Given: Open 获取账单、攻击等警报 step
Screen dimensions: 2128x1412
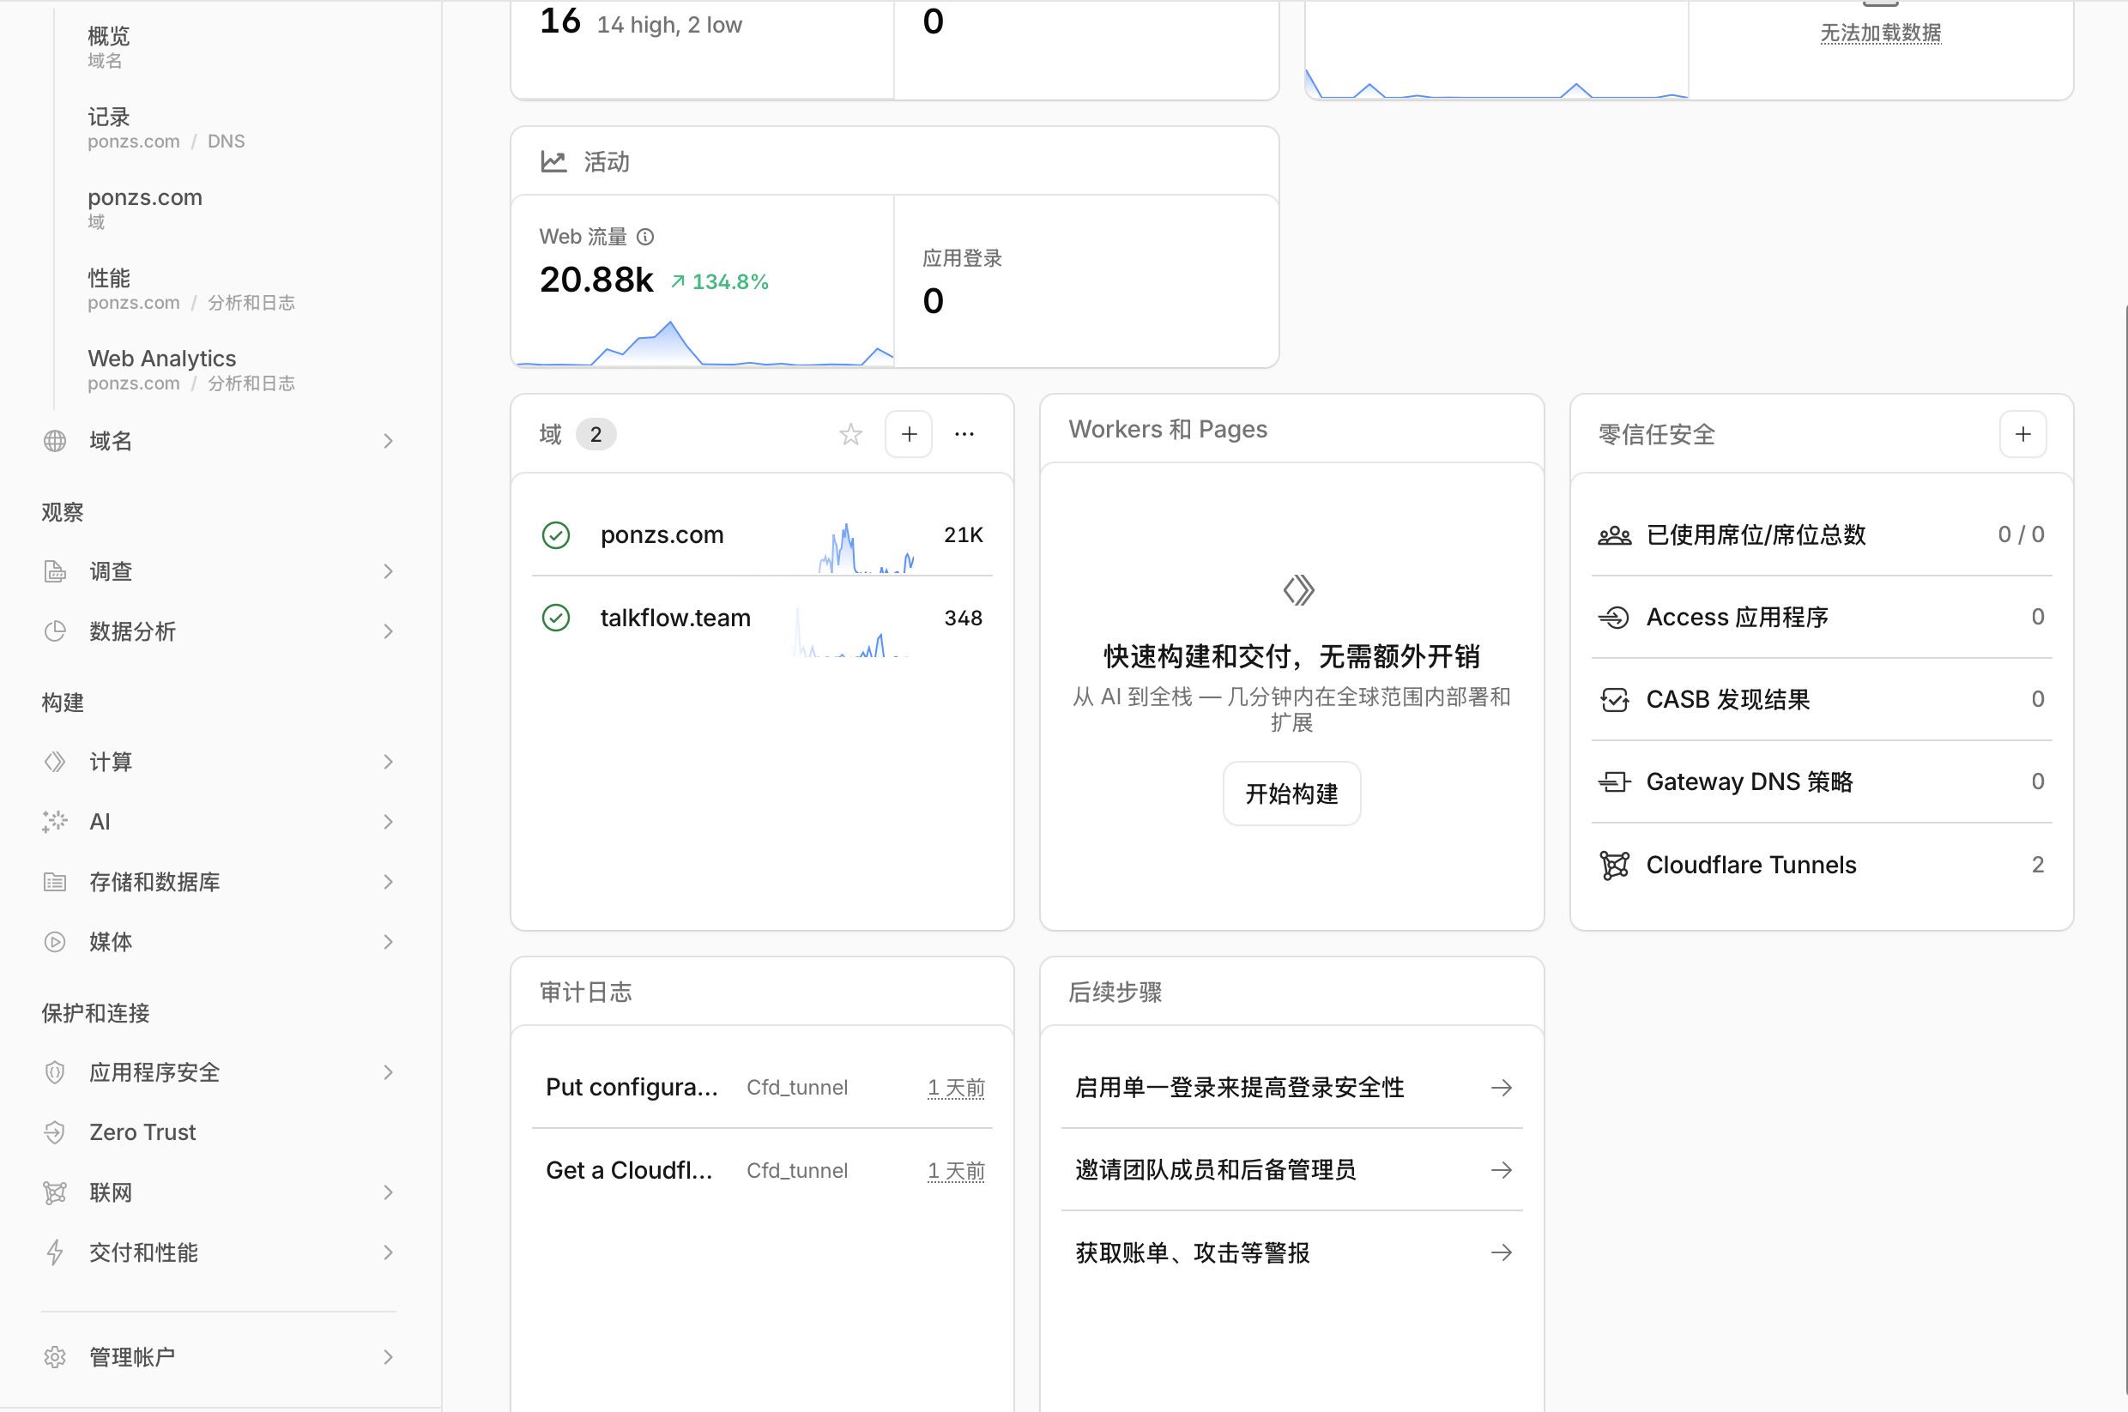Looking at the screenshot, I should (x=1291, y=1252).
